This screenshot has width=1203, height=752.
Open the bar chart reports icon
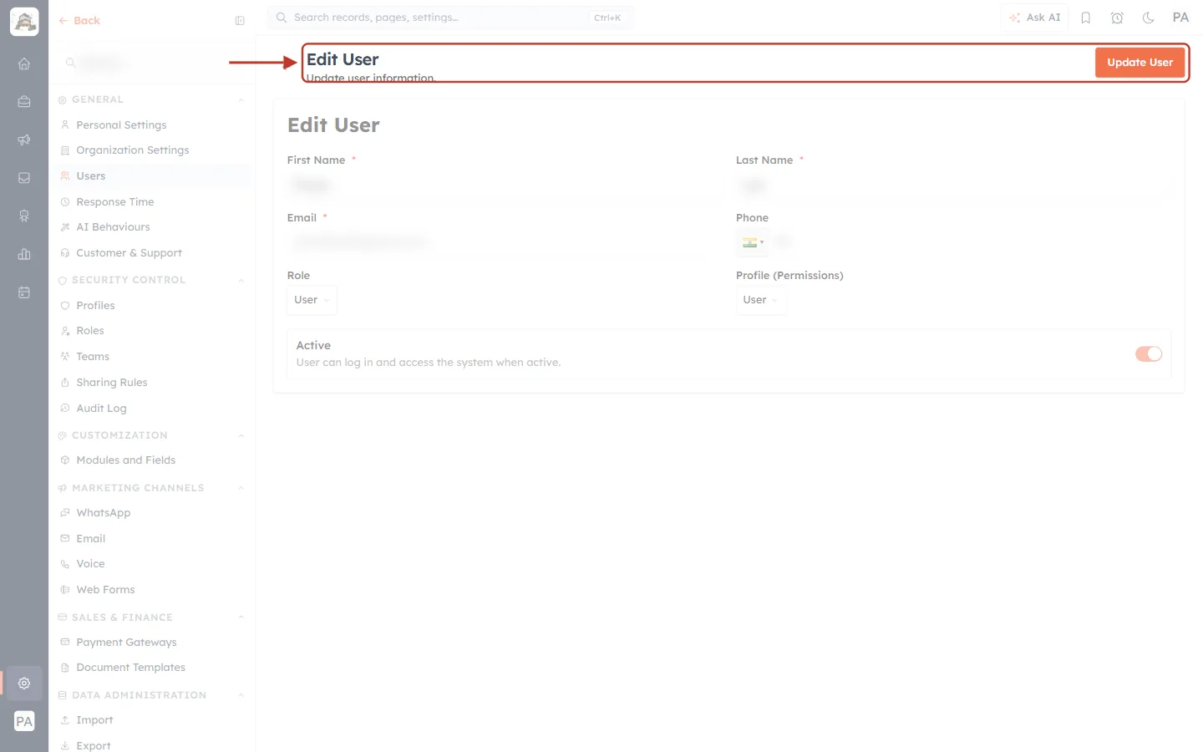point(24,254)
